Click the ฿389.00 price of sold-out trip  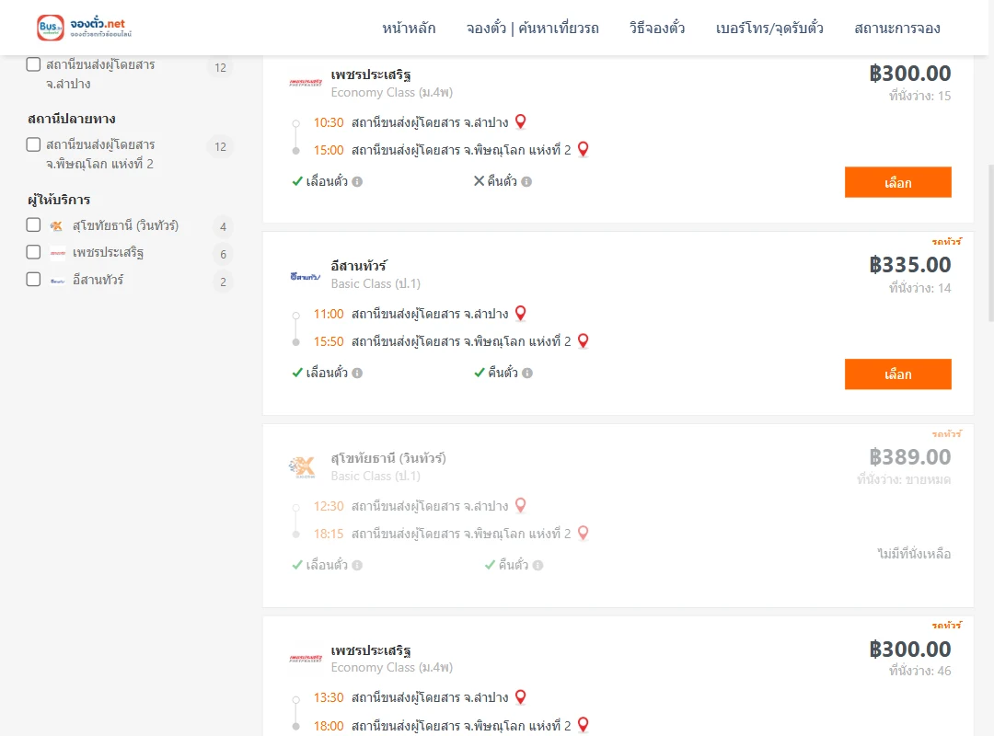click(x=909, y=457)
